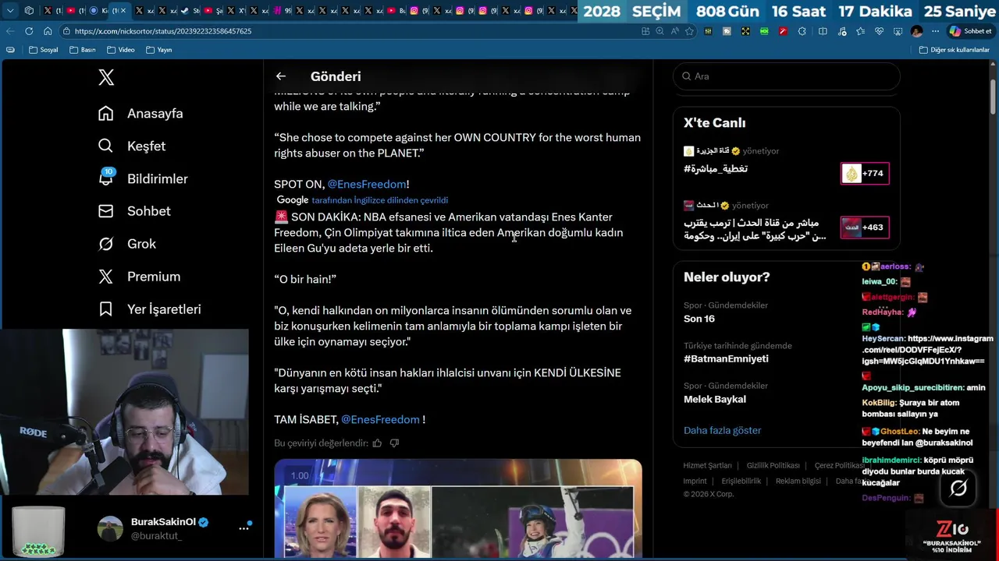Screen dimensions: 999x561
Task: Open the media music note icon
Action: (841, 31)
